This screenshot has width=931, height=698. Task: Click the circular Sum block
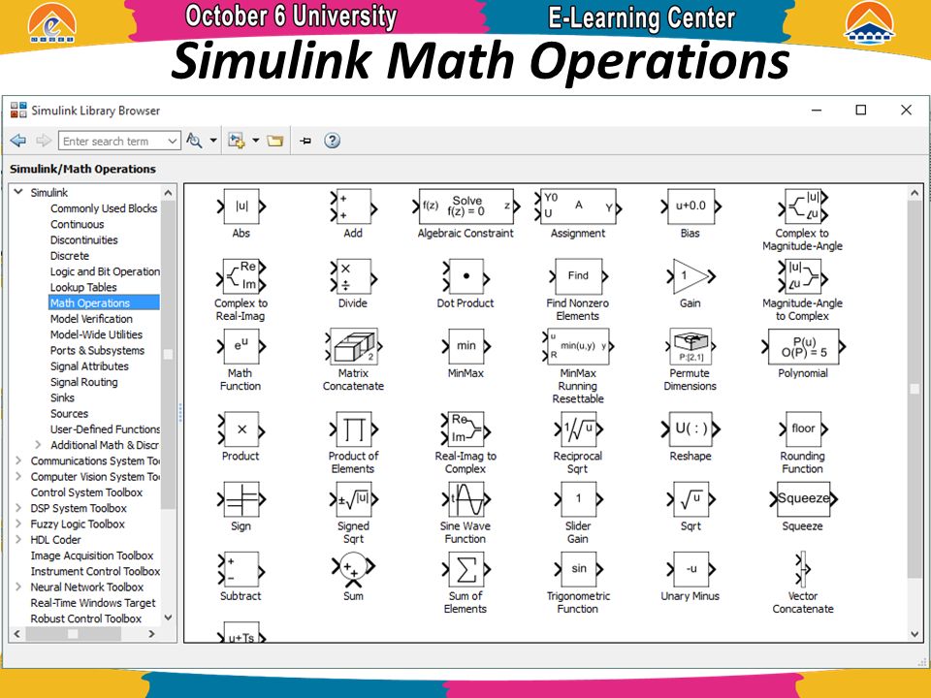[353, 567]
